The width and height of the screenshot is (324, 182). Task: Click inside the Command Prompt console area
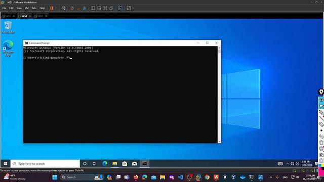(120, 95)
